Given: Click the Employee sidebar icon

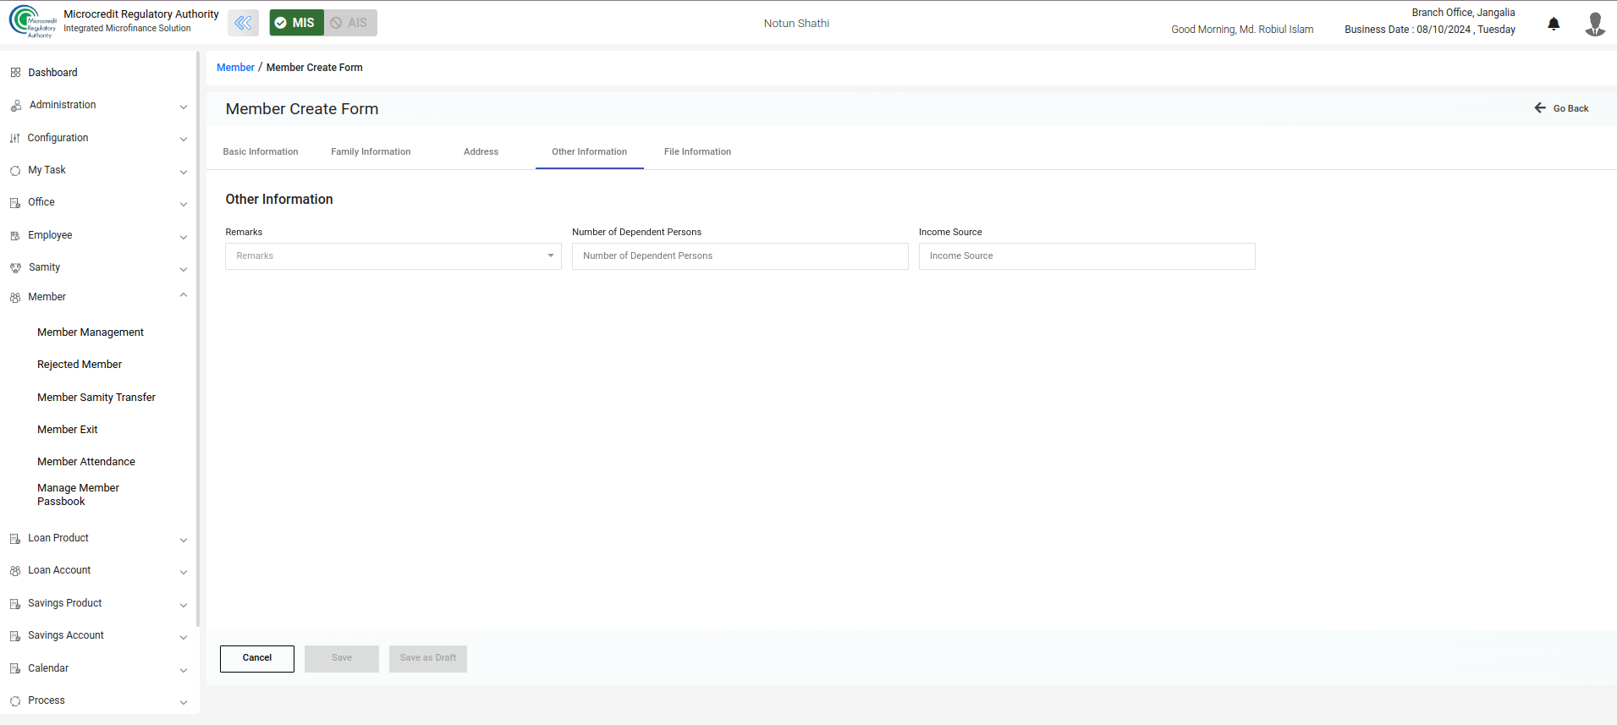Looking at the screenshot, I should (x=15, y=236).
